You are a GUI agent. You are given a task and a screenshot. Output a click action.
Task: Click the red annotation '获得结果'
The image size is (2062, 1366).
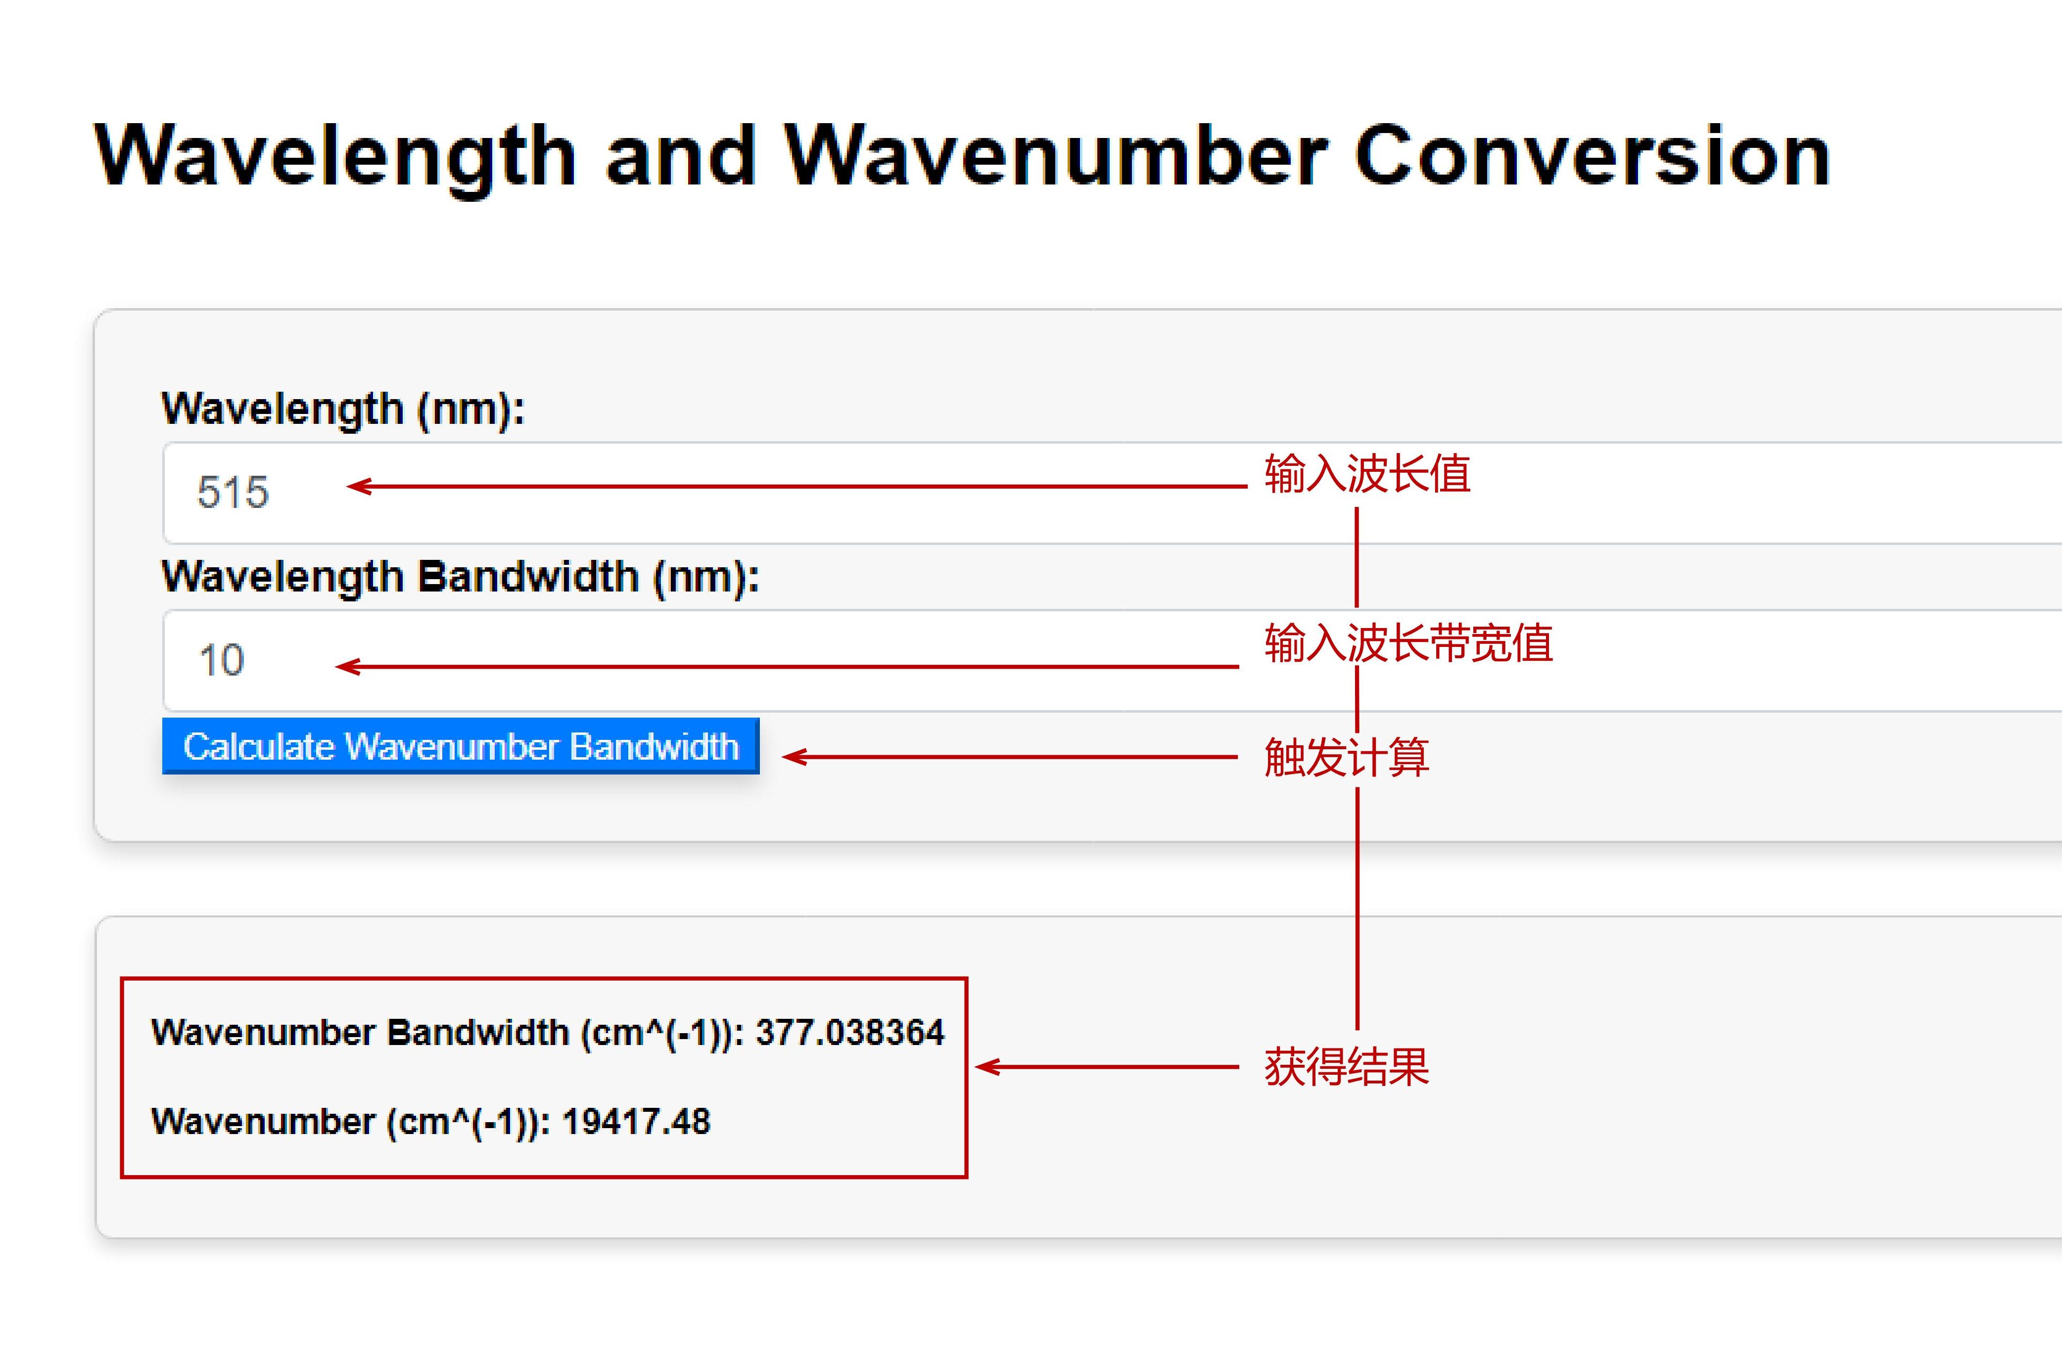tap(1347, 1067)
